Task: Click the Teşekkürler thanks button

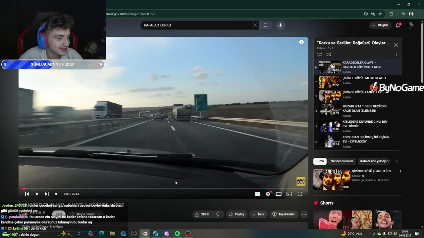Action: [284, 214]
